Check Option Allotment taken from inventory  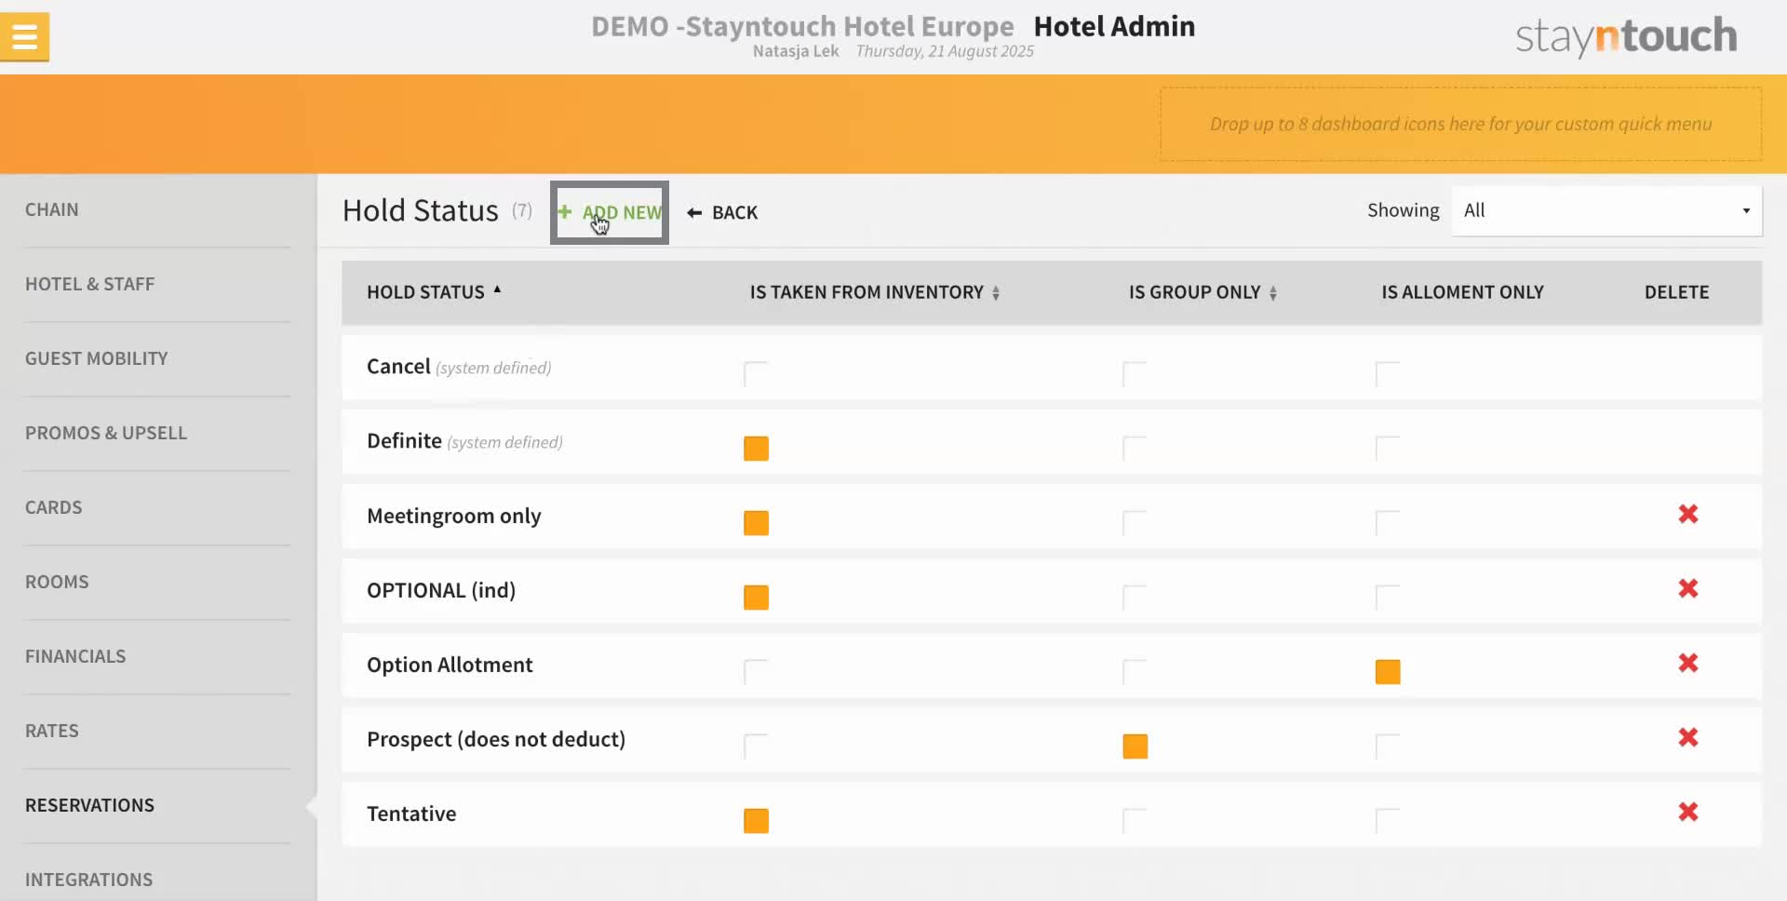coord(756,672)
